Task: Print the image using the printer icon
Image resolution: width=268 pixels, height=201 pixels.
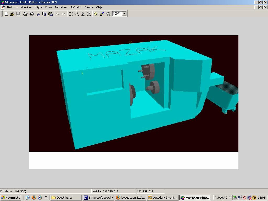Action: click(25, 14)
